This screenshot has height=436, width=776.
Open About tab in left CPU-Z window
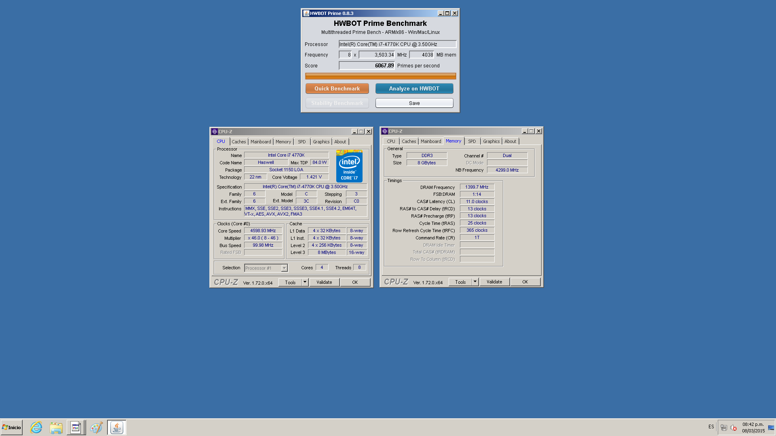tap(340, 142)
